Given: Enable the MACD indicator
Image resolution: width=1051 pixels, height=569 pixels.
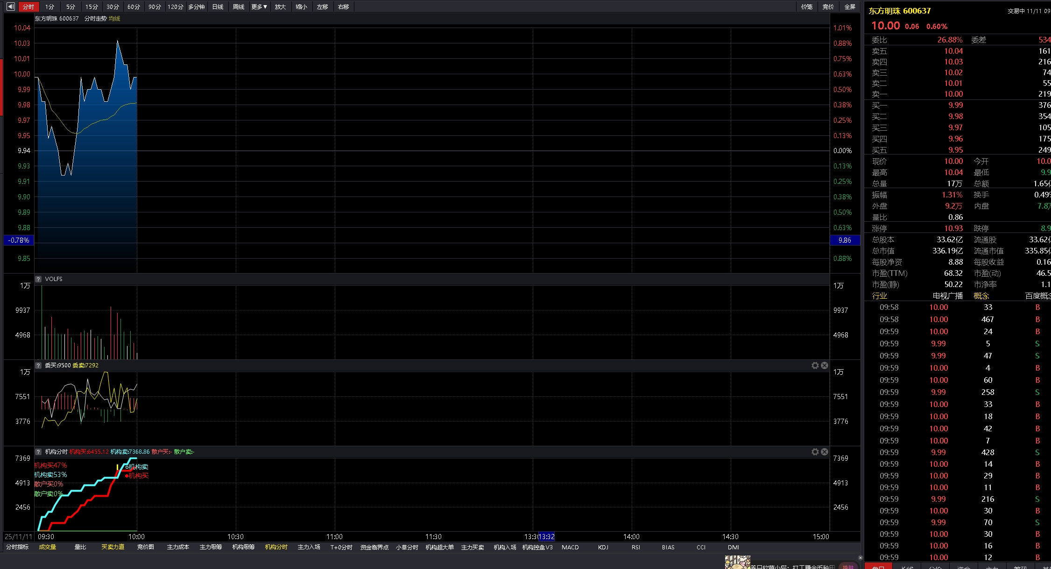Looking at the screenshot, I should [570, 547].
